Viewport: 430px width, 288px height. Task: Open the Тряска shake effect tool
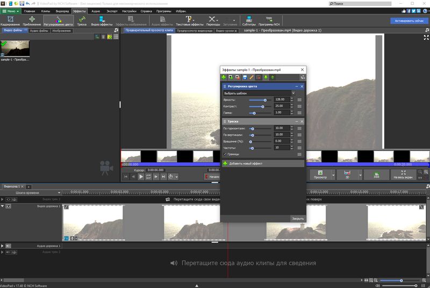[x=82, y=20]
